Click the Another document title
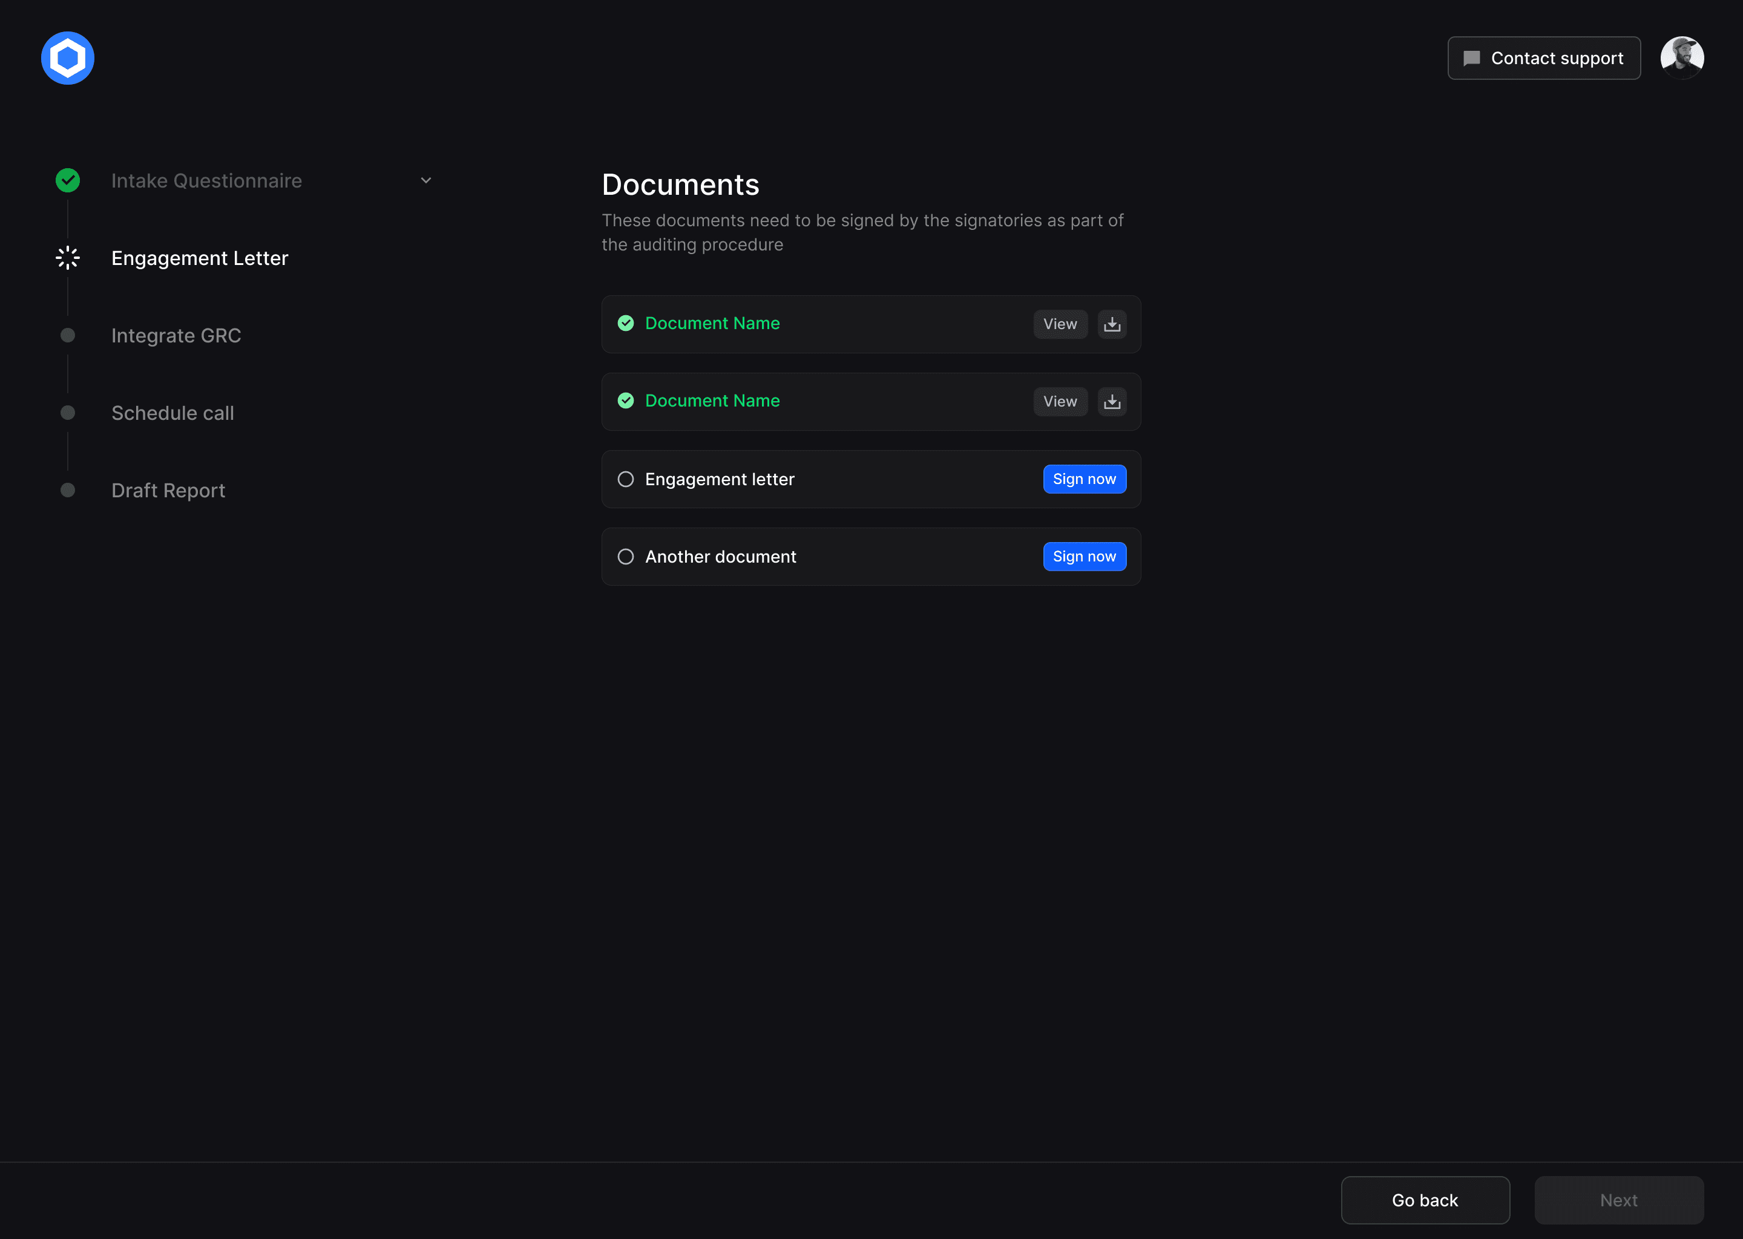Image resolution: width=1743 pixels, height=1239 pixels. pos(720,557)
